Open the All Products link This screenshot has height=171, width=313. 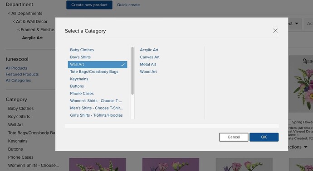16,68
